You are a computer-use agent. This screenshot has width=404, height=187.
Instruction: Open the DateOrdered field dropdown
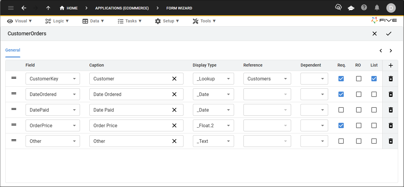coord(53,94)
